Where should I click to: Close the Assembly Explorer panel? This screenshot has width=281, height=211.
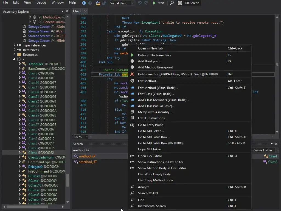point(67,11)
